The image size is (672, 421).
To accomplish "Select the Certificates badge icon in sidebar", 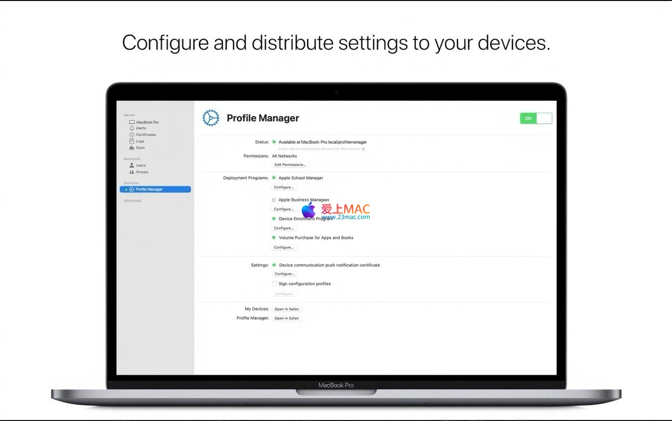I will (132, 135).
